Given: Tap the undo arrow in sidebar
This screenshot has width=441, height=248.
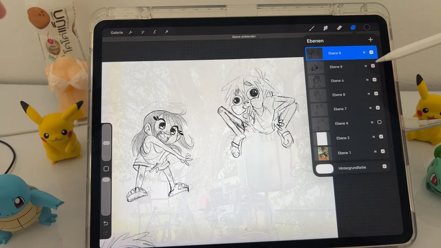Looking at the screenshot, I should (106, 223).
